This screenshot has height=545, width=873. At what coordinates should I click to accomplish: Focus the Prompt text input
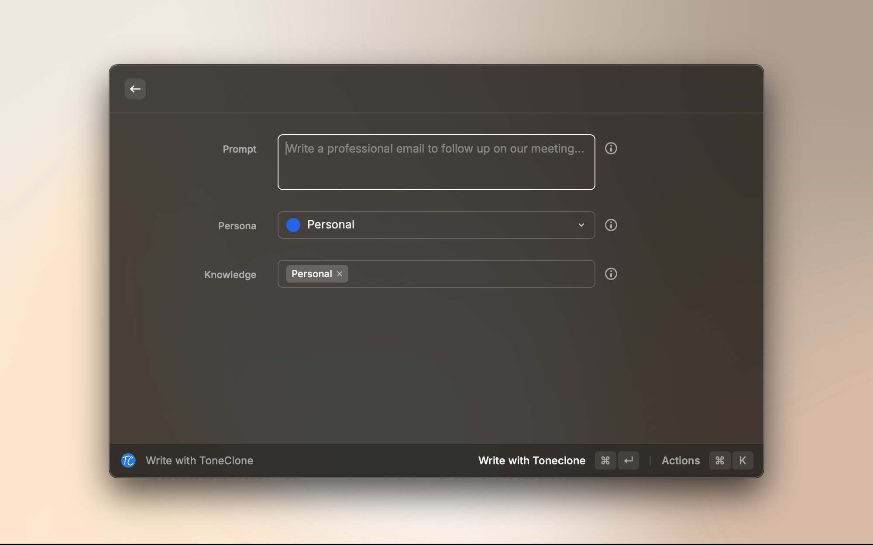pos(436,162)
